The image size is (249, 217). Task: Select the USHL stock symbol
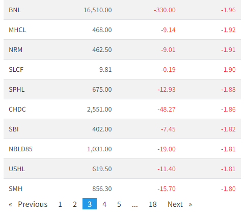click(x=17, y=169)
